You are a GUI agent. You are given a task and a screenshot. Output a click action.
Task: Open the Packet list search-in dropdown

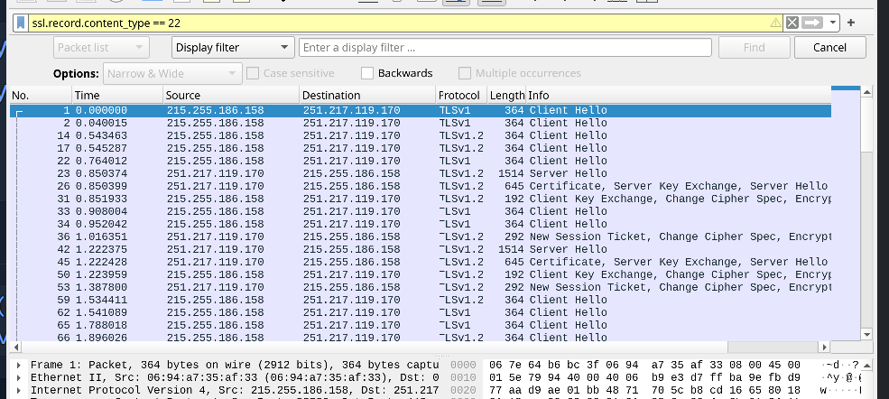[101, 48]
